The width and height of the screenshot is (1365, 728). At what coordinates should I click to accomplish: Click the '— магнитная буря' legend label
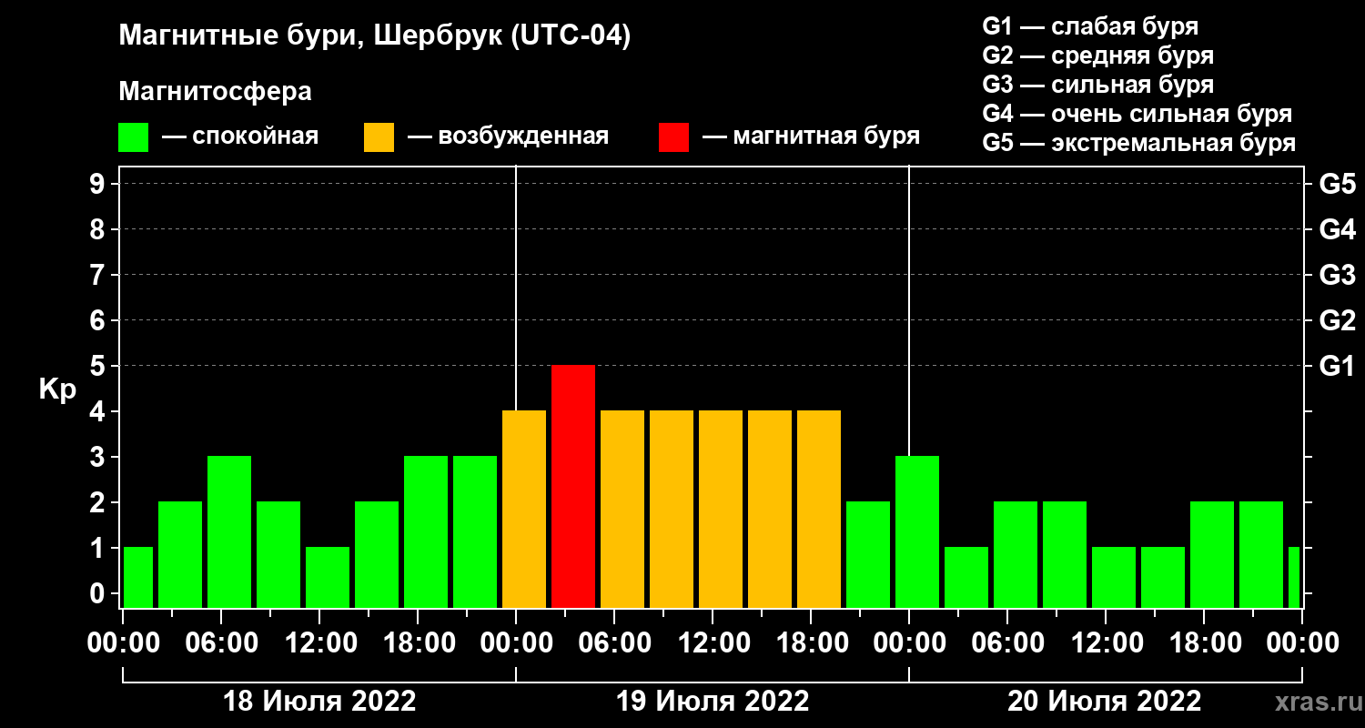(812, 136)
